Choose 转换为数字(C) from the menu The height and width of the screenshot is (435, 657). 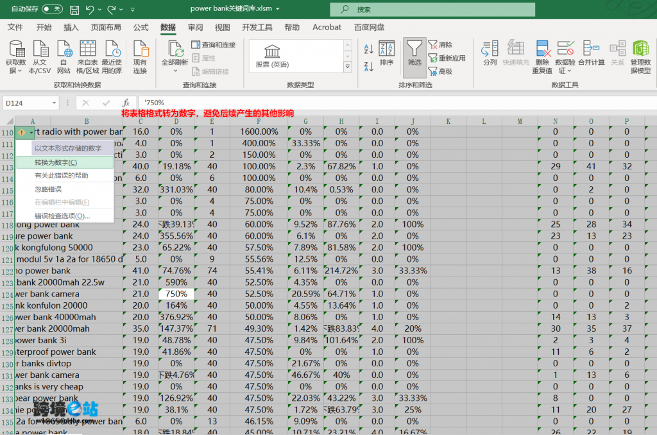click(65, 162)
